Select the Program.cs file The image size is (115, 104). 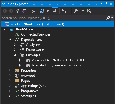coord(30,91)
